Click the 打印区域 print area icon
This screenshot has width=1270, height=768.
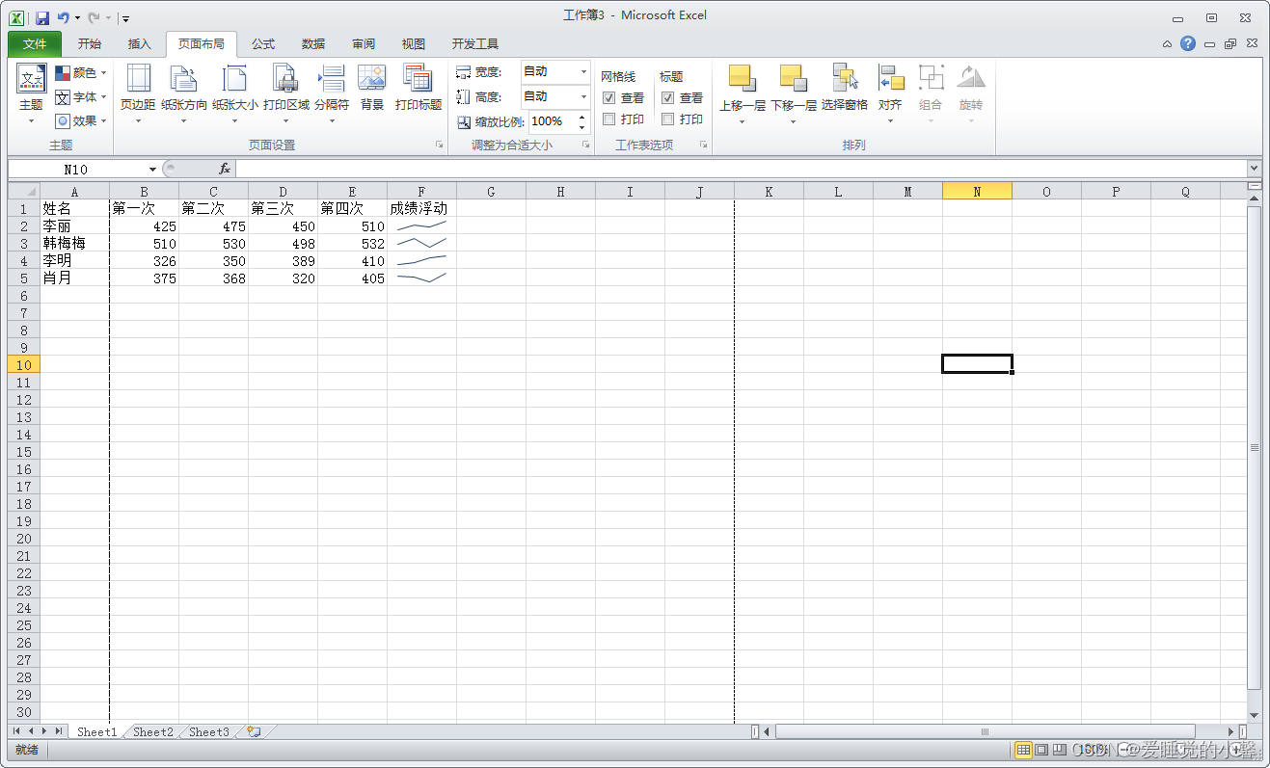click(x=285, y=79)
